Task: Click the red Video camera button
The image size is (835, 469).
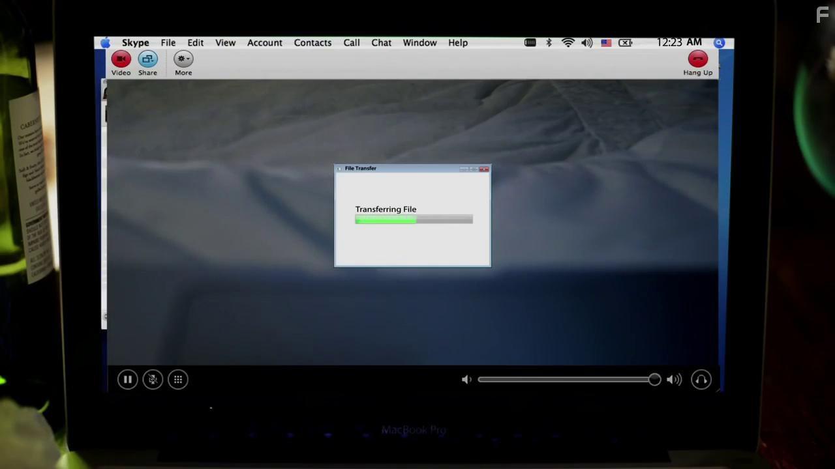Action: click(x=121, y=59)
